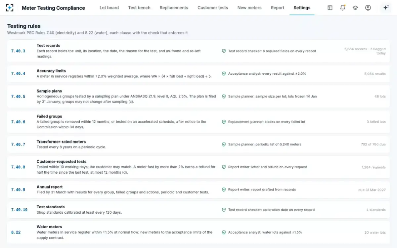397x248 pixels.
Task: Open the user account icon
Action: click(x=368, y=8)
